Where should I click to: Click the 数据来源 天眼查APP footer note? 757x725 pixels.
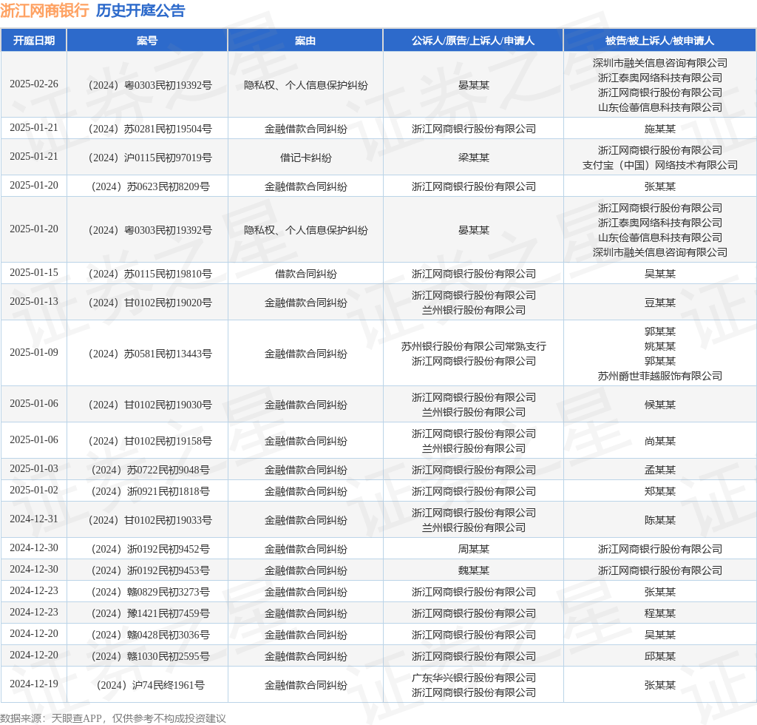pos(113,718)
